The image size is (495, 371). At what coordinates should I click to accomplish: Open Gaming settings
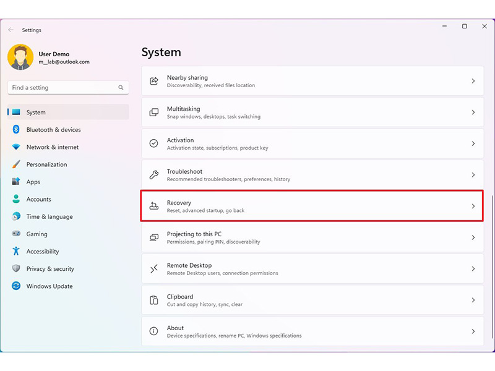[x=68, y=234]
